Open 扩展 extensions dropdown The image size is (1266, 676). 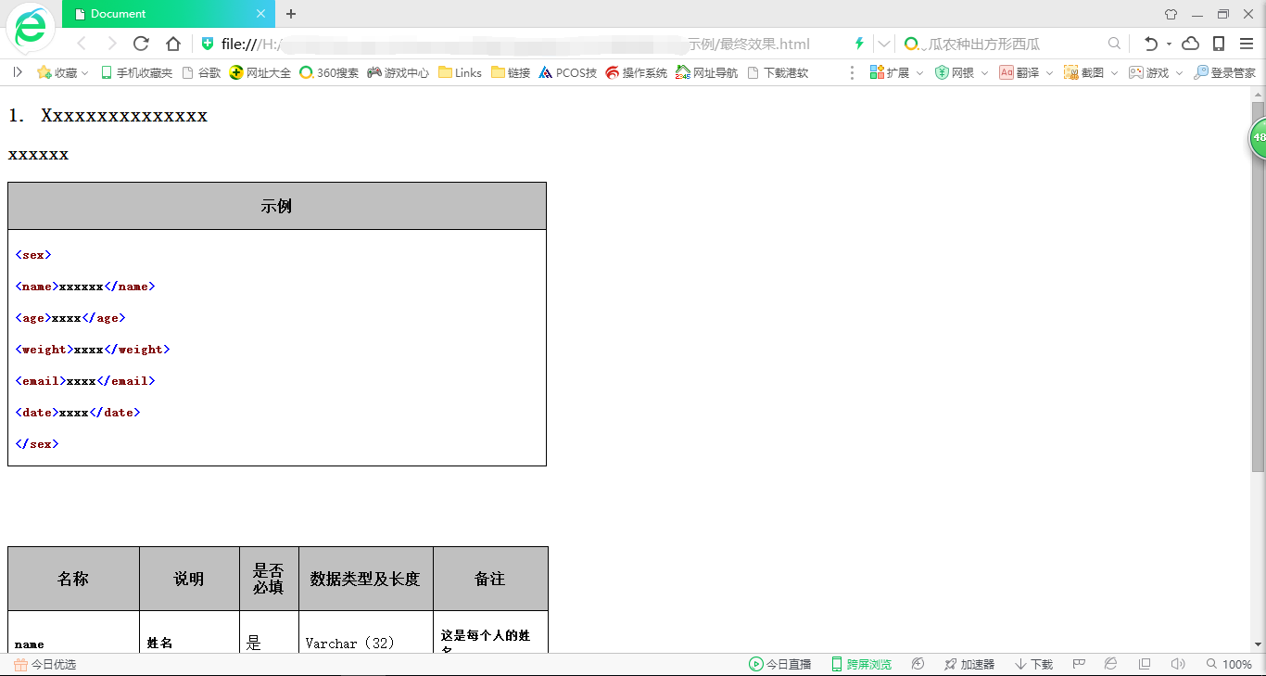(896, 72)
